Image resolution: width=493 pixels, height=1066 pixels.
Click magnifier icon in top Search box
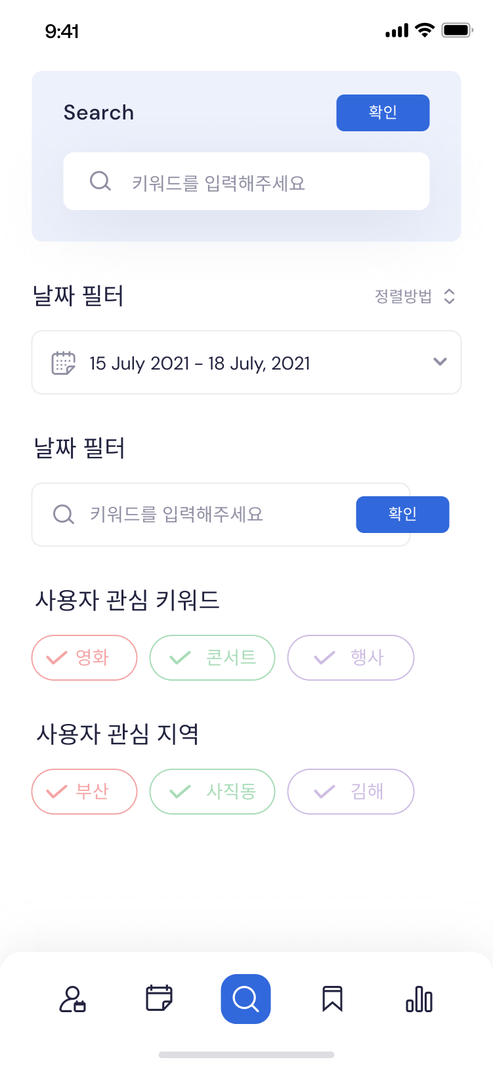click(100, 181)
